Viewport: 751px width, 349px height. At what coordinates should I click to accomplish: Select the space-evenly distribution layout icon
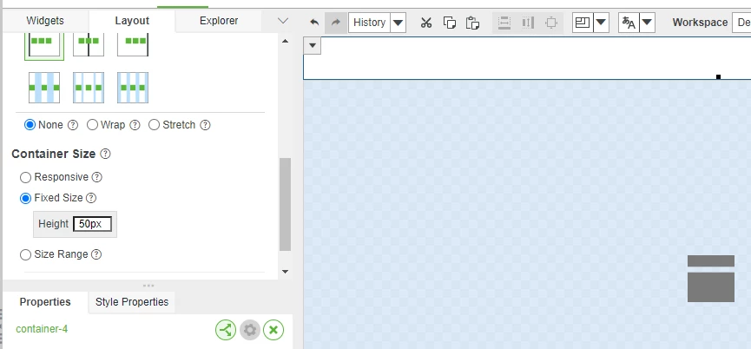pyautogui.click(x=133, y=88)
